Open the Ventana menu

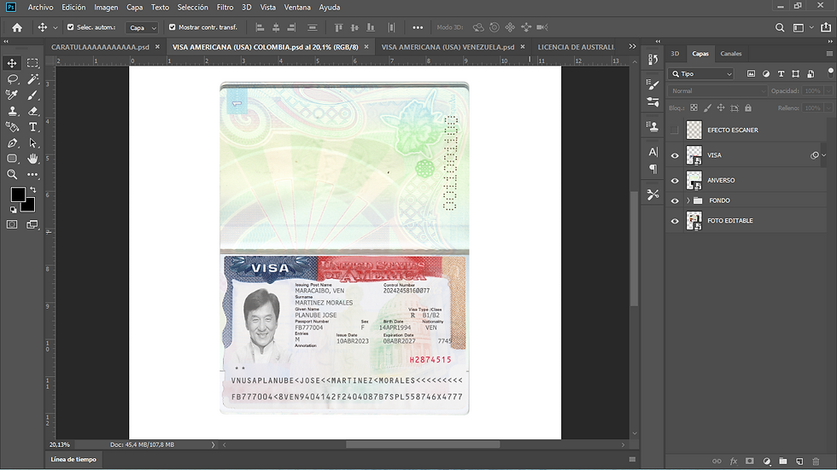coord(297,8)
